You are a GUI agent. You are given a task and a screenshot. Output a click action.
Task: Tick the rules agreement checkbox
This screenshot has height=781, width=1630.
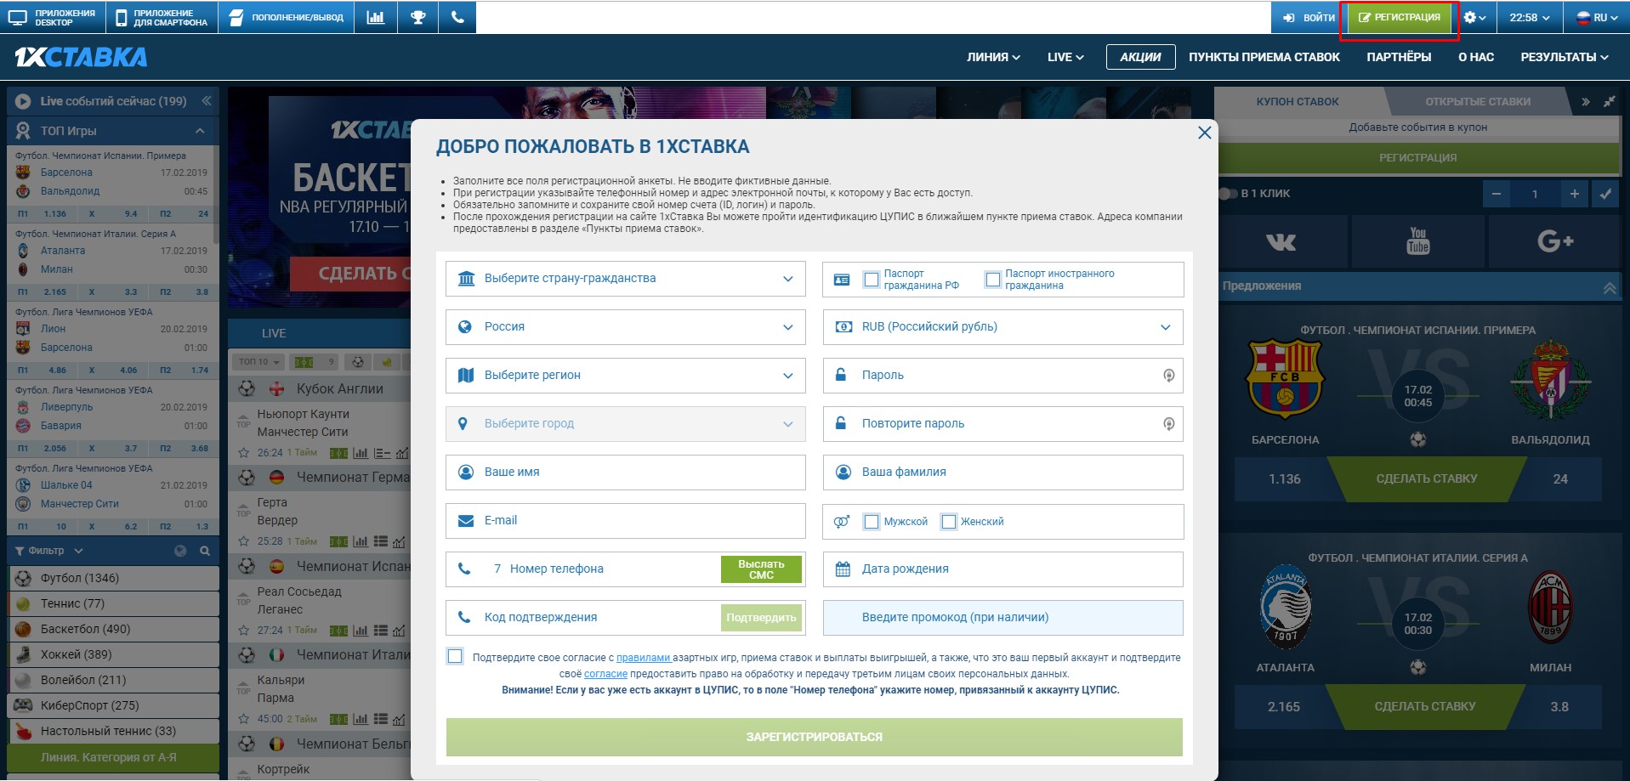click(x=456, y=656)
